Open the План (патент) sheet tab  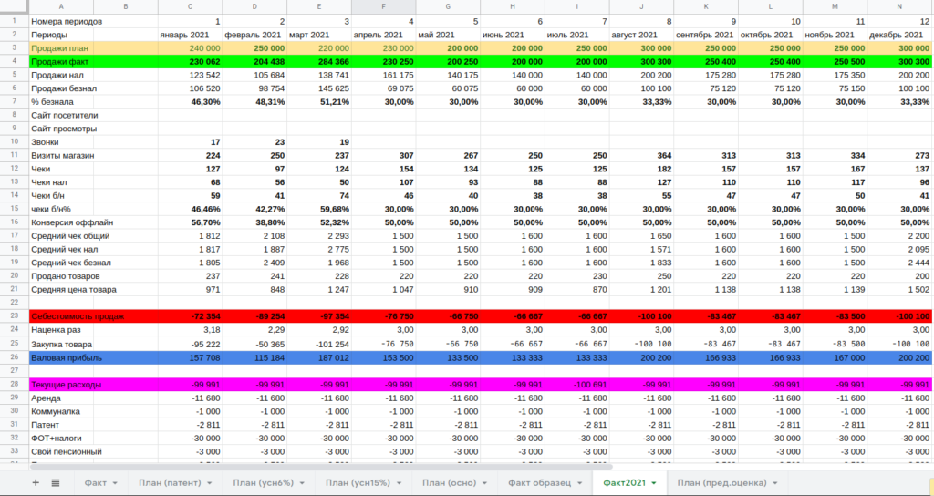tap(170, 483)
